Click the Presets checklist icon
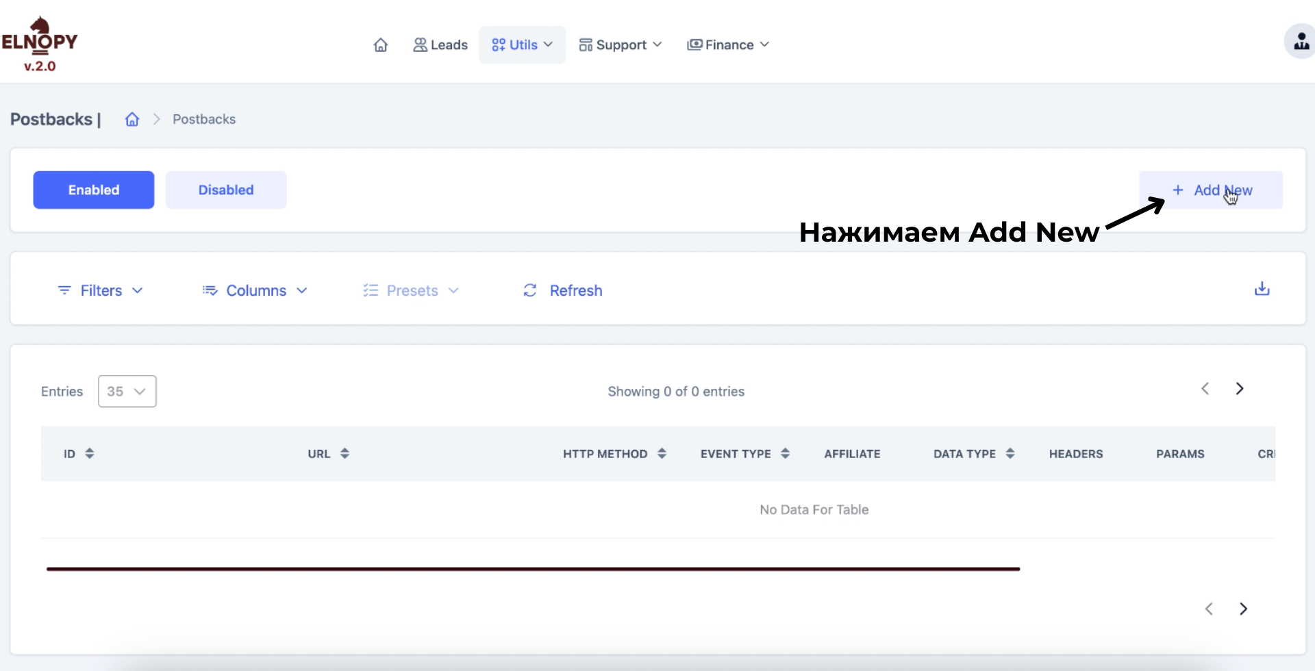 (369, 290)
